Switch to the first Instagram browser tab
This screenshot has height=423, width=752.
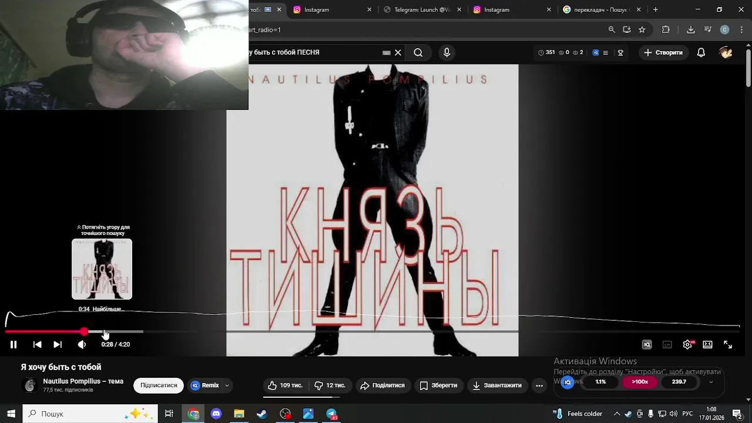tap(332, 9)
